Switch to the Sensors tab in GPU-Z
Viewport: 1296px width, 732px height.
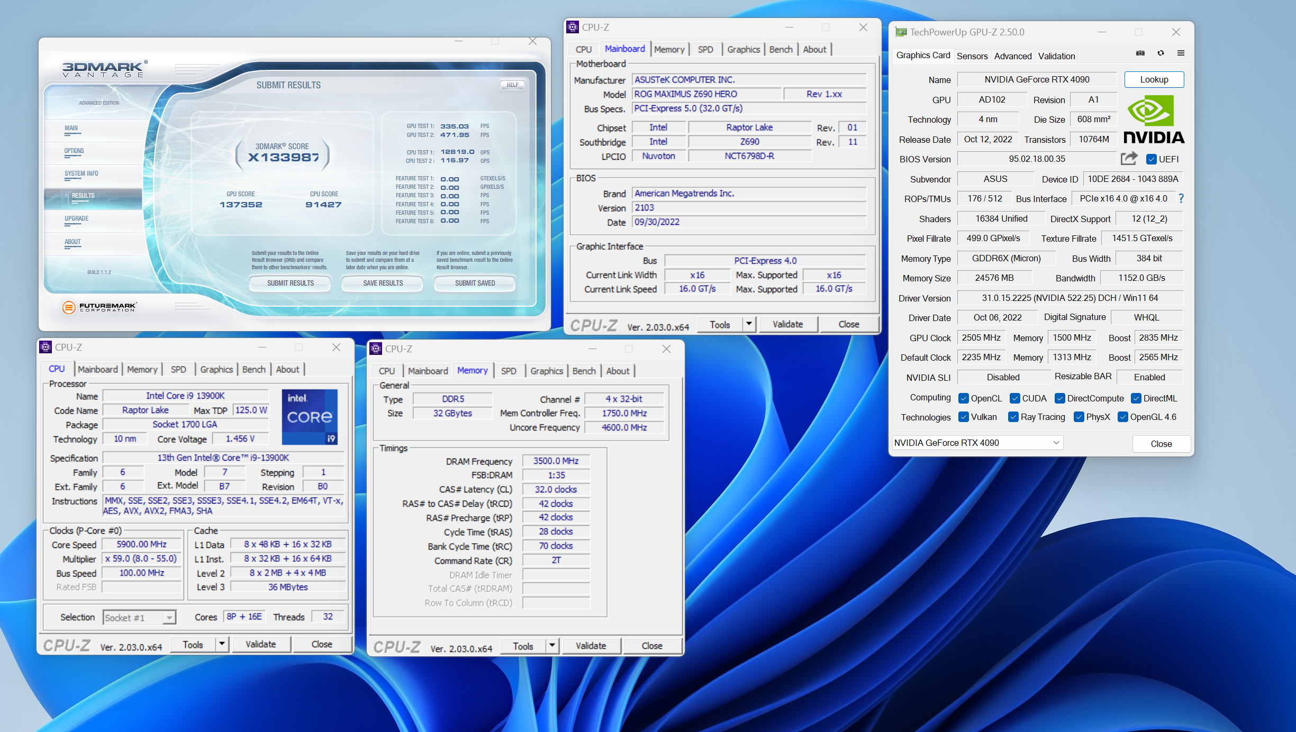pyautogui.click(x=972, y=56)
